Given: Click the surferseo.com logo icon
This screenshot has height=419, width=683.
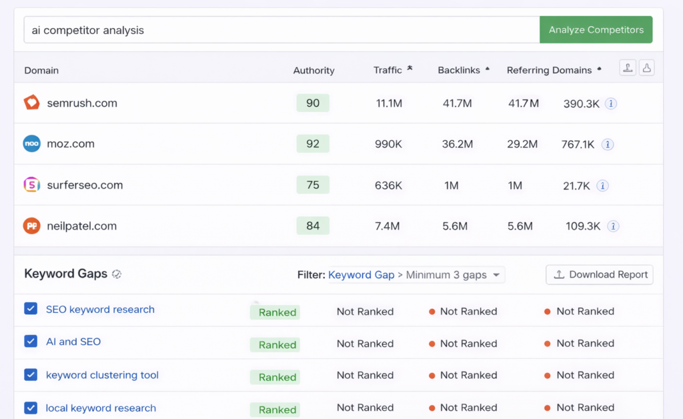Looking at the screenshot, I should (x=31, y=185).
